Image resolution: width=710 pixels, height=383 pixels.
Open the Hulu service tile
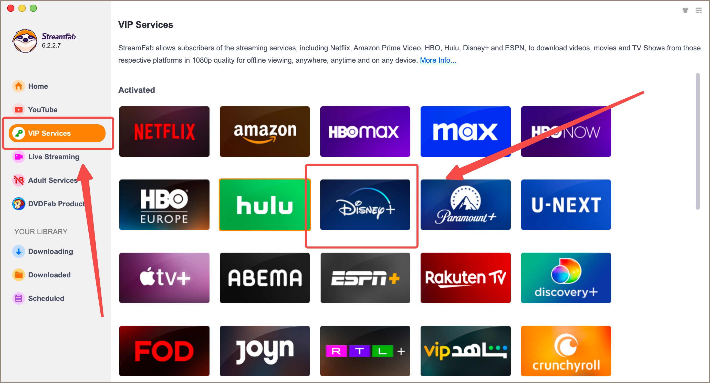(x=265, y=205)
